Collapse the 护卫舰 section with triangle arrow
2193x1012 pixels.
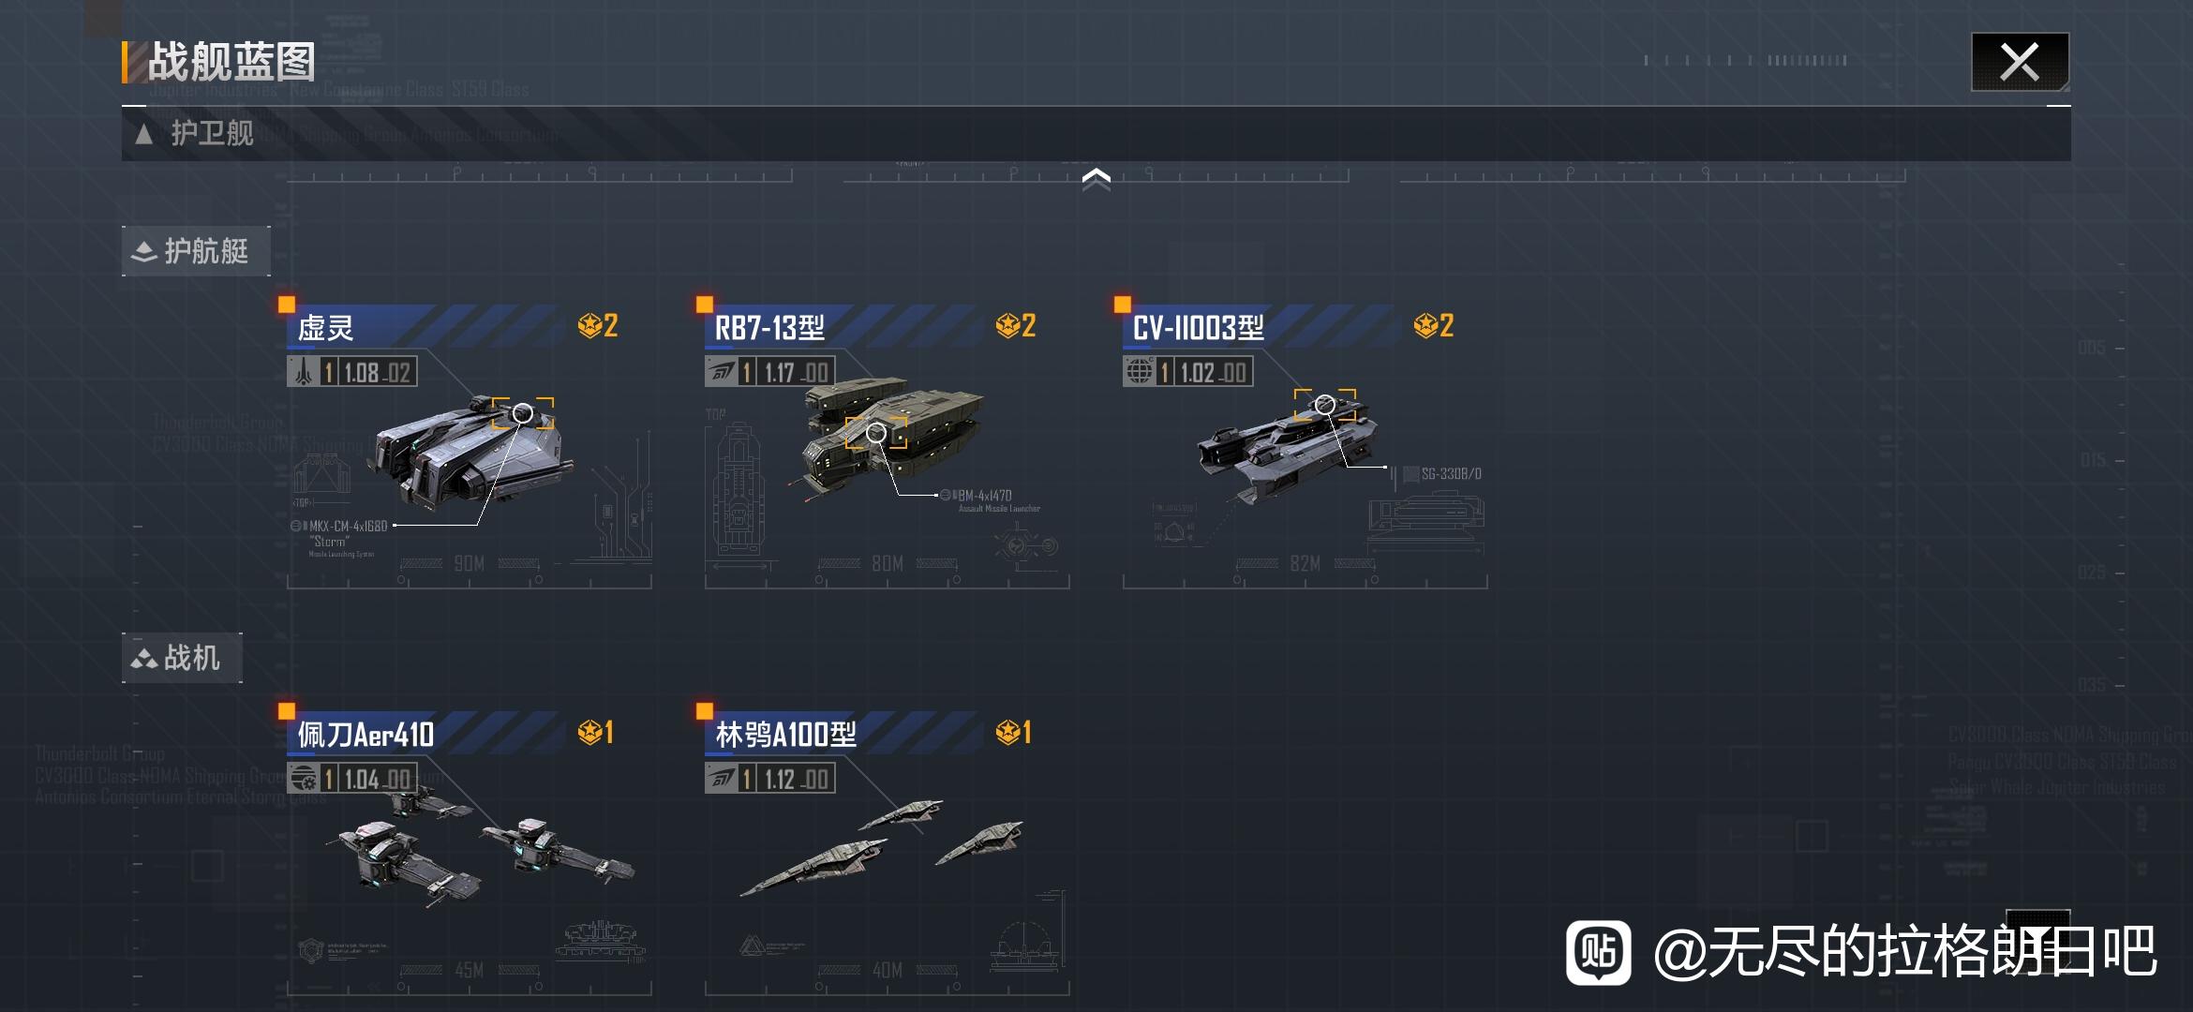coord(1096,134)
